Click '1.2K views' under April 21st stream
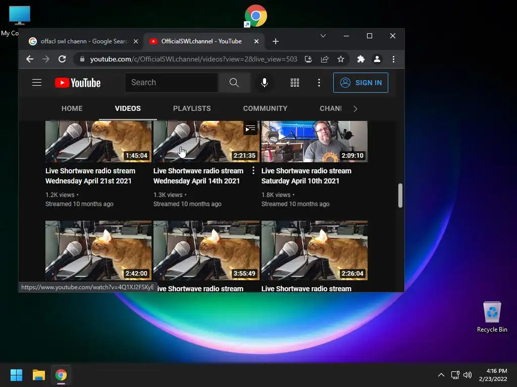This screenshot has height=387, width=517. 60,195
